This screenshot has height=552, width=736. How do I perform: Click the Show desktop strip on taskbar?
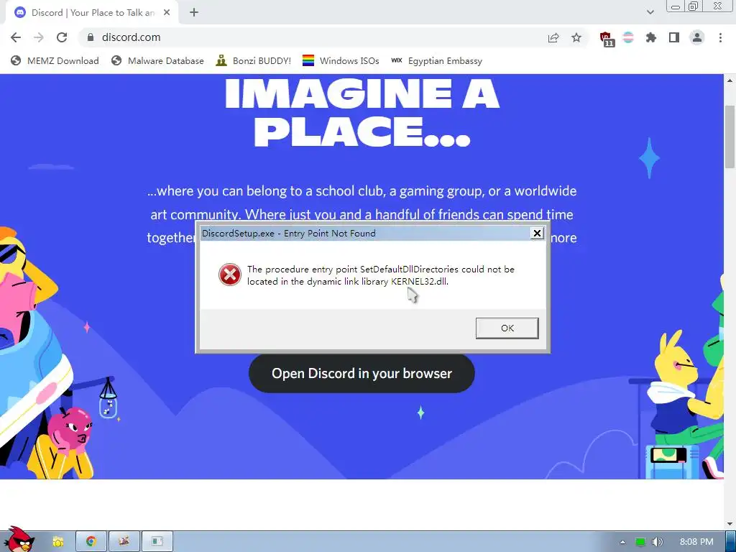tap(731, 542)
